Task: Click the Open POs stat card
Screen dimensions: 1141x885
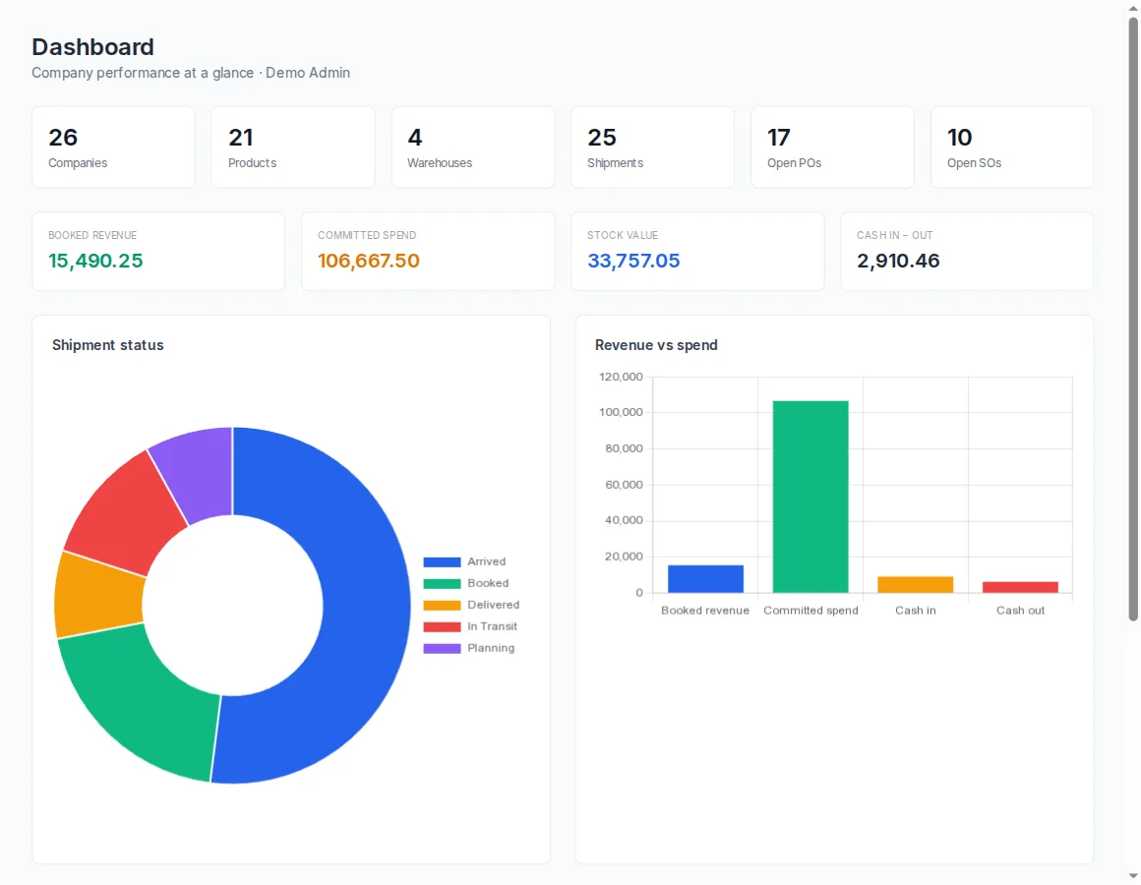Action: tap(832, 147)
